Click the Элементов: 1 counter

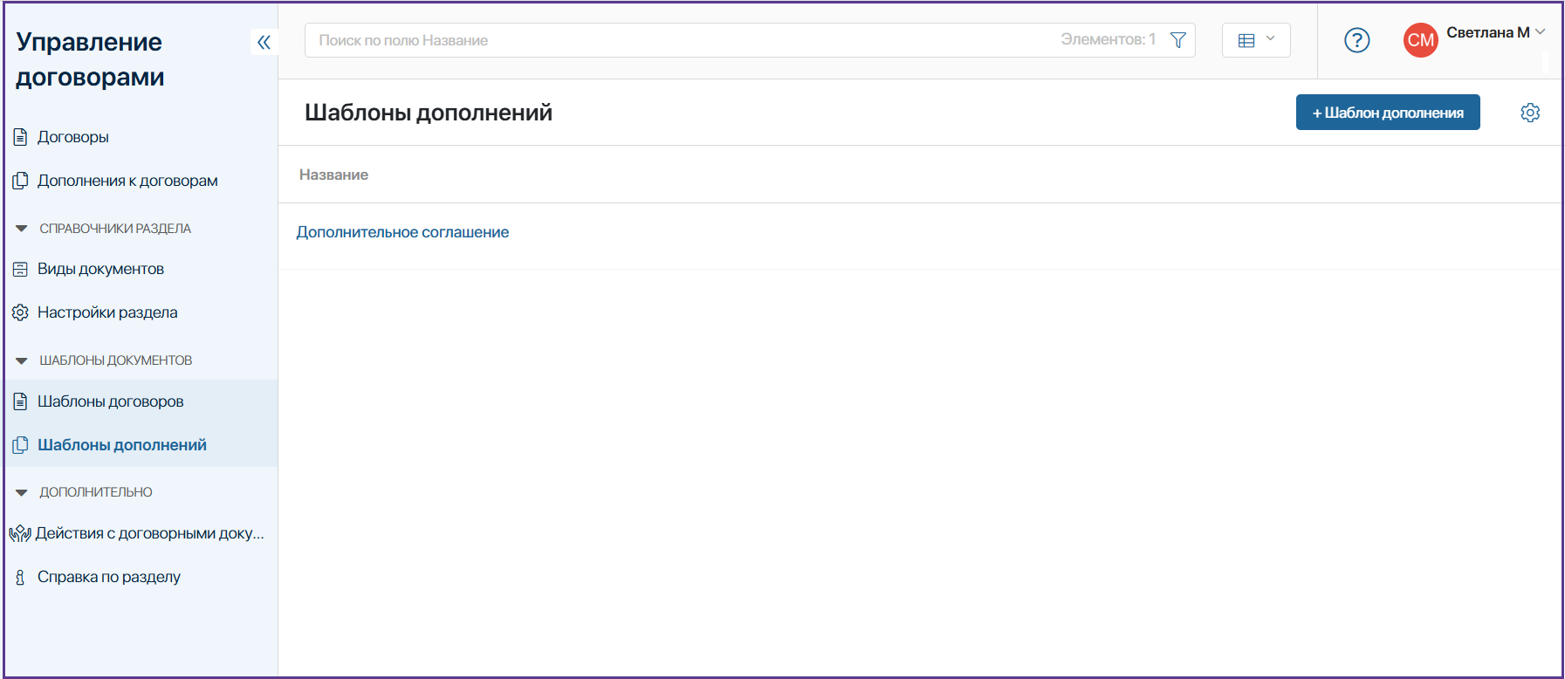(x=1109, y=39)
